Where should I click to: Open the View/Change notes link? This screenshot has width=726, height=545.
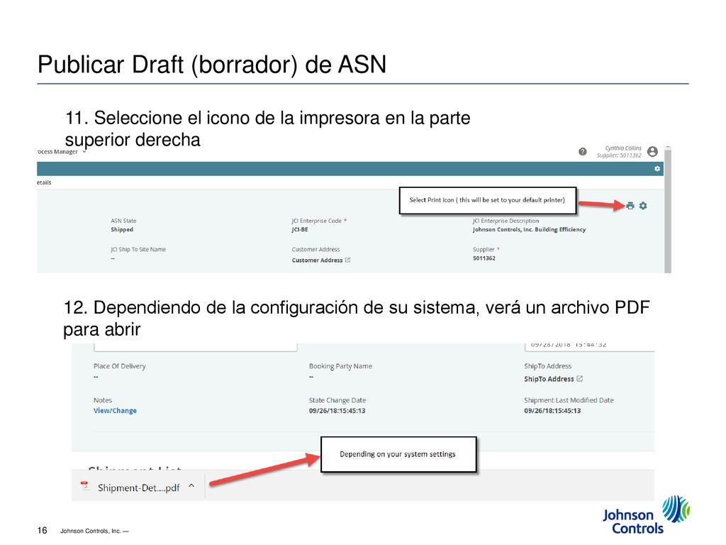coord(115,411)
